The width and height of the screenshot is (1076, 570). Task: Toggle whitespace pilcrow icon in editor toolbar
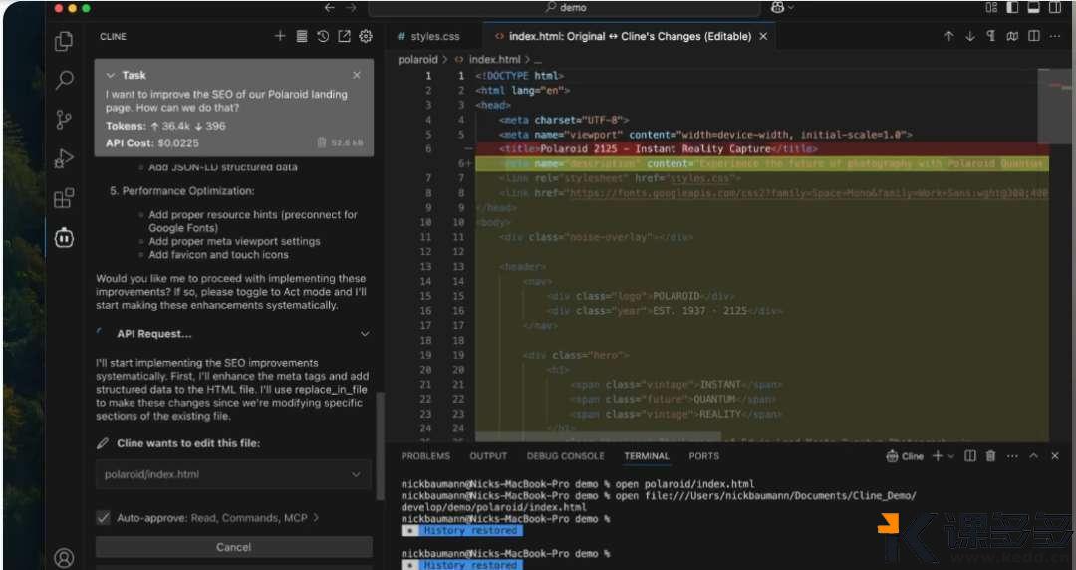991,37
